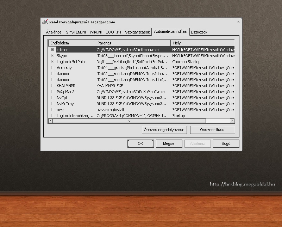This screenshot has width=282, height=227.
Task: Toggle the Logitech SetPoint checkbox
Action: coord(53,62)
